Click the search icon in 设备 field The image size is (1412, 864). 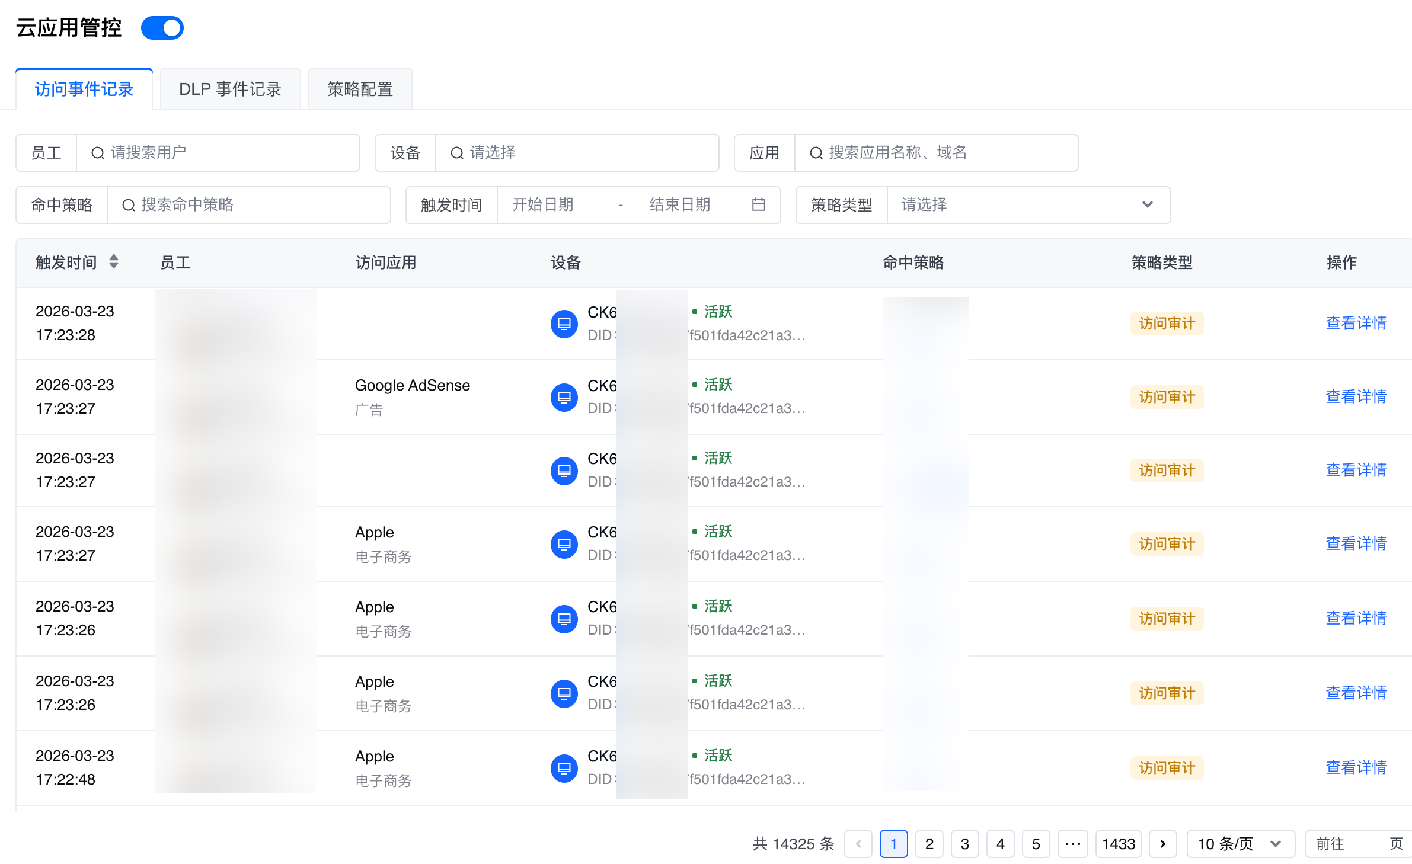456,153
